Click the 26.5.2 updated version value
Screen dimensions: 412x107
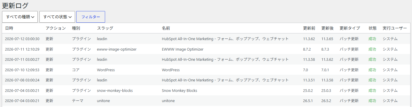click(x=326, y=101)
